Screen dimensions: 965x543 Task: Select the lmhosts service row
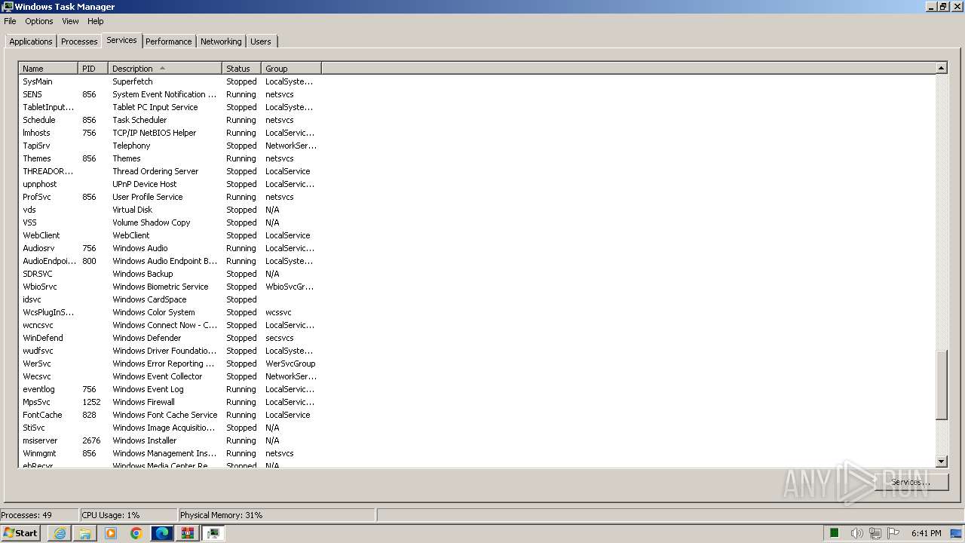170,133
